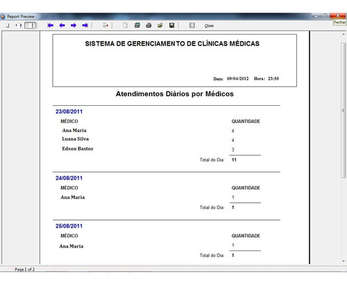Click the scrollbar down arrow at the bottom
This screenshot has width=347, height=285.
tap(344, 261)
